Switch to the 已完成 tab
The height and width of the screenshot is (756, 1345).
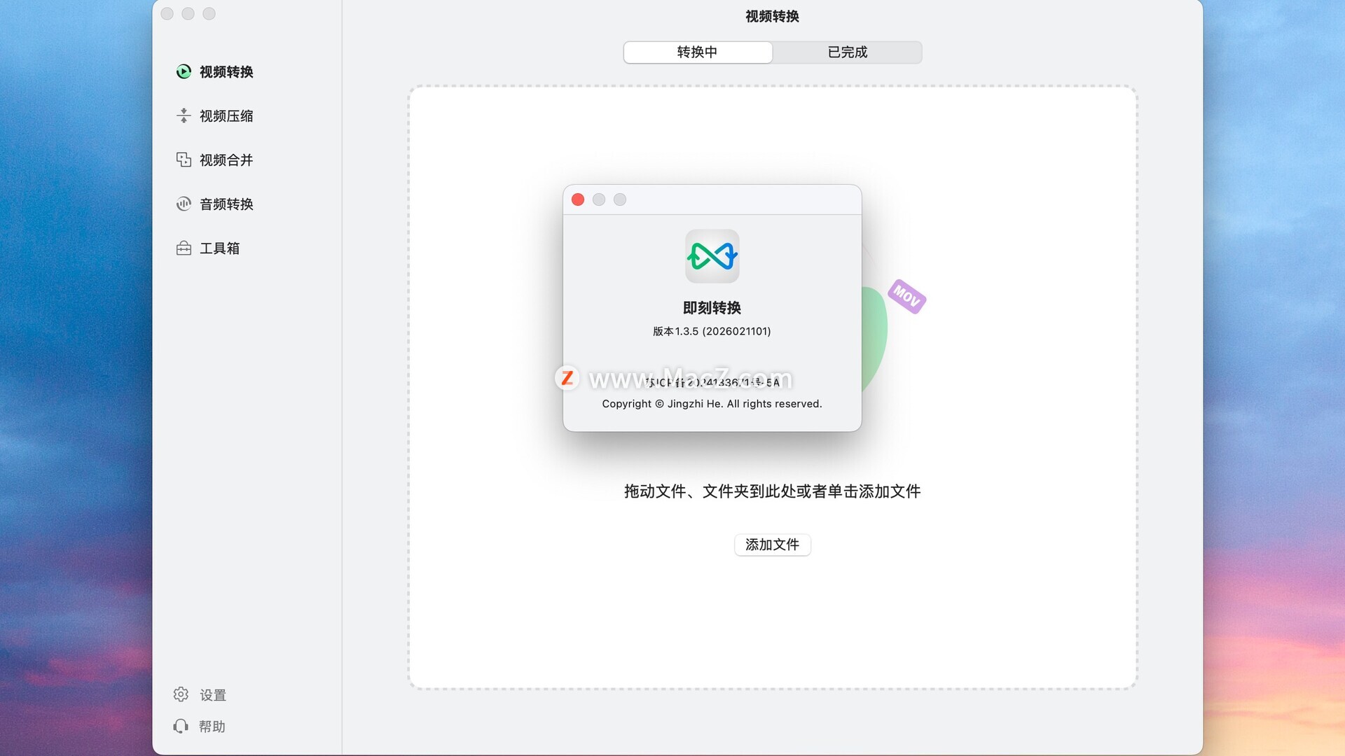847,52
